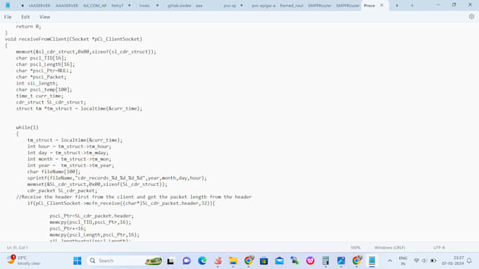Select the active Proce tab
Screen dimensions: 479x269
pos(369,6)
